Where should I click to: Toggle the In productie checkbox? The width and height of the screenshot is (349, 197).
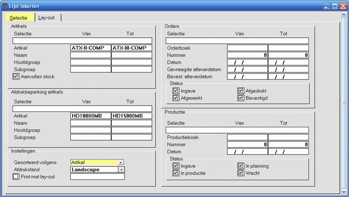(x=175, y=173)
